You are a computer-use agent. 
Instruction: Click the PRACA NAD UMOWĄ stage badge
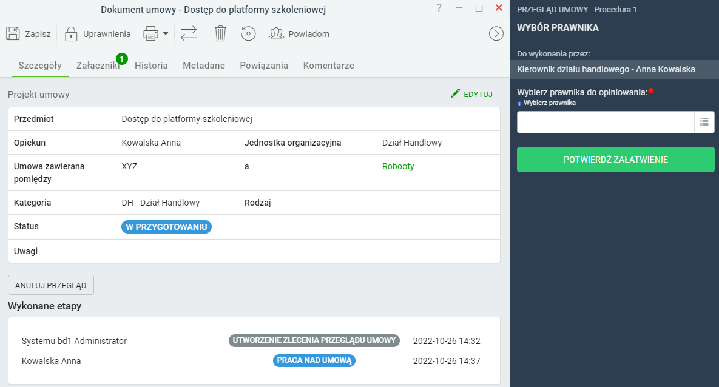(314, 360)
